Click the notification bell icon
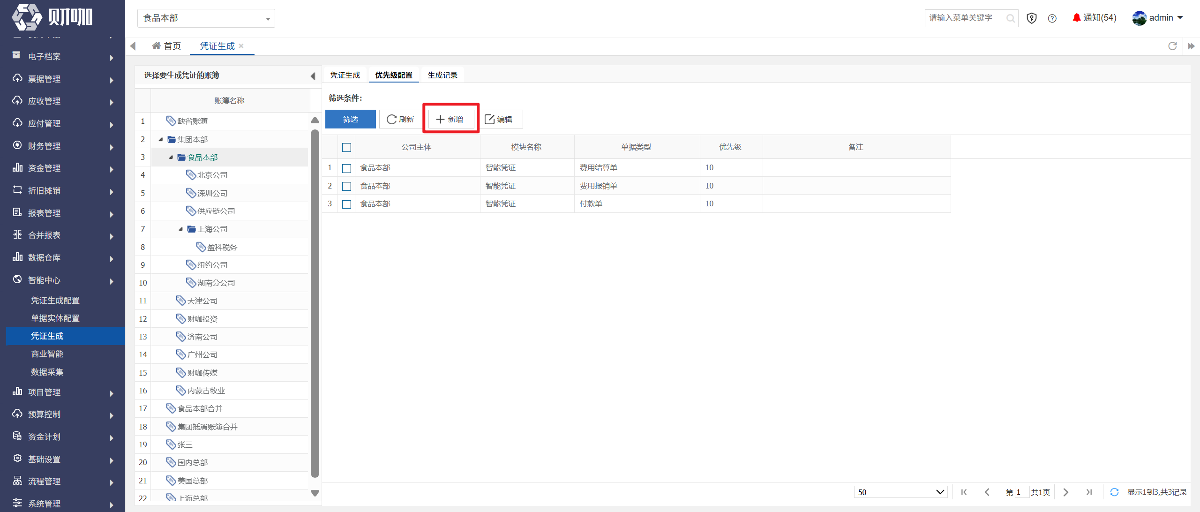 (1076, 18)
